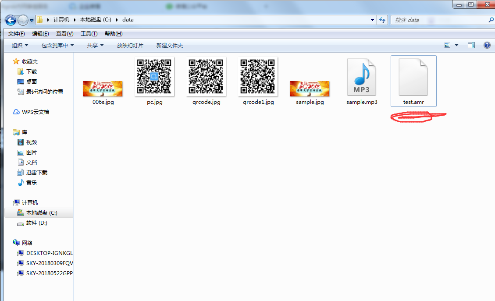Click 放映幻灯片 button

tap(130, 46)
